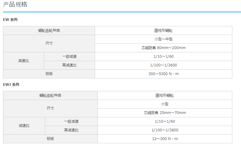Click the 300～5300 N・m torque value

click(163, 74)
